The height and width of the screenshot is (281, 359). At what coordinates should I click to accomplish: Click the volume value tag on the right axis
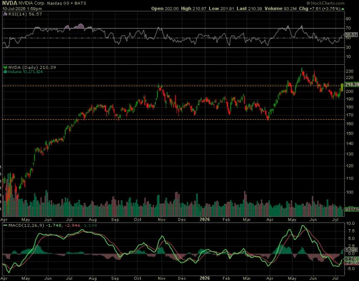pyautogui.click(x=352, y=209)
